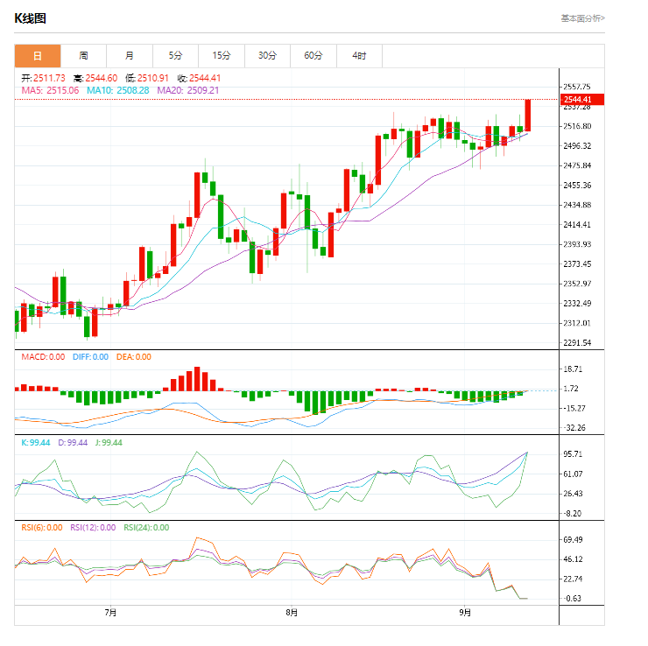
Task: Open the 基本面分析 link
Action: point(582,18)
